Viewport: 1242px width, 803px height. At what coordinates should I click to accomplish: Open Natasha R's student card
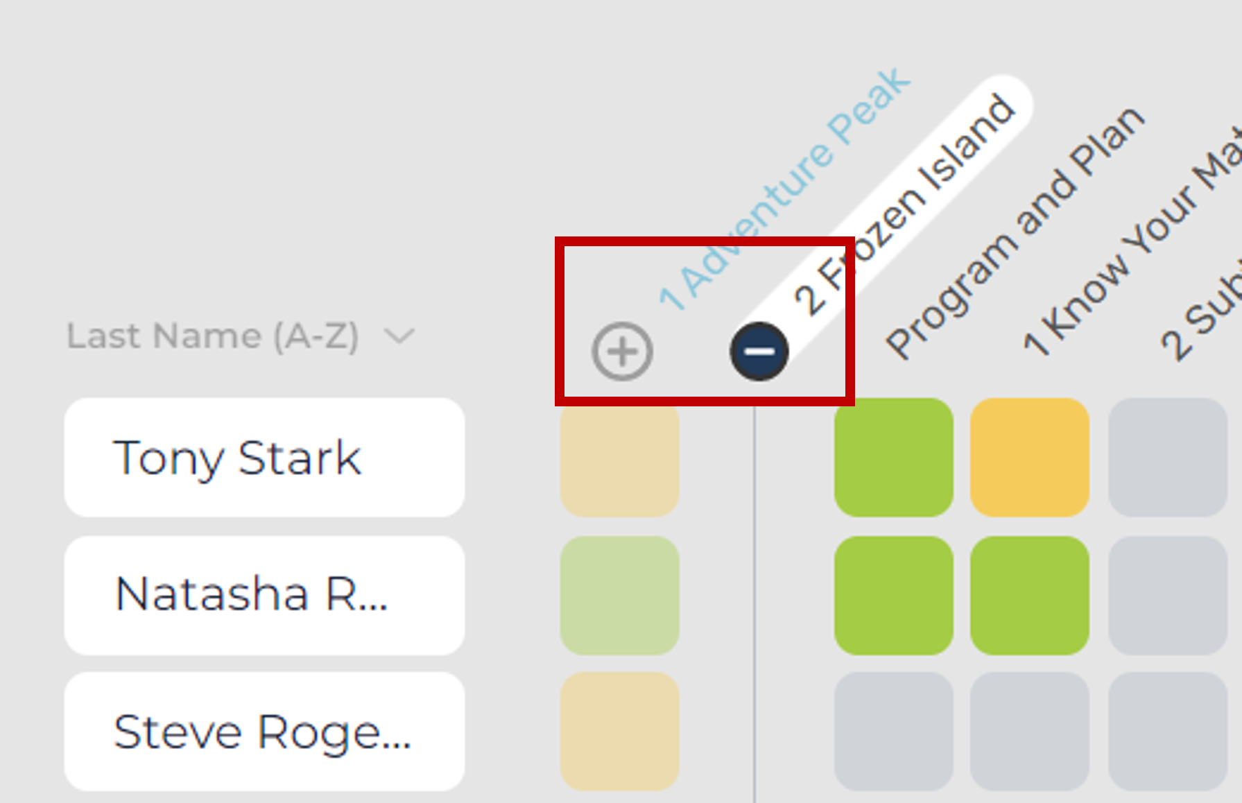coord(264,595)
